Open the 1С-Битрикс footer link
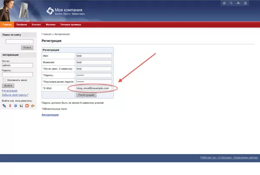The image size is (260, 175). coord(229,157)
